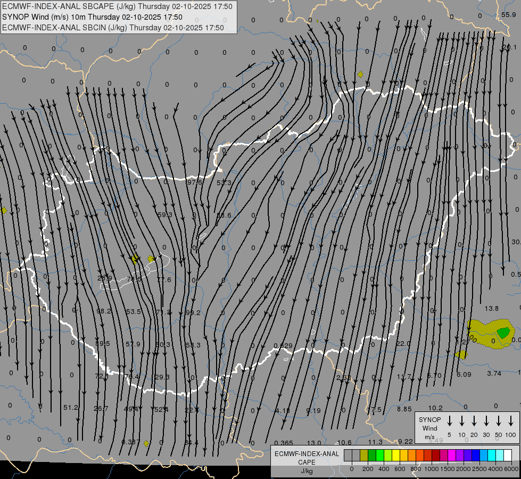The width and height of the screenshot is (521, 479).
Task: Click the 76.4 value on the map
Action: pos(132,377)
